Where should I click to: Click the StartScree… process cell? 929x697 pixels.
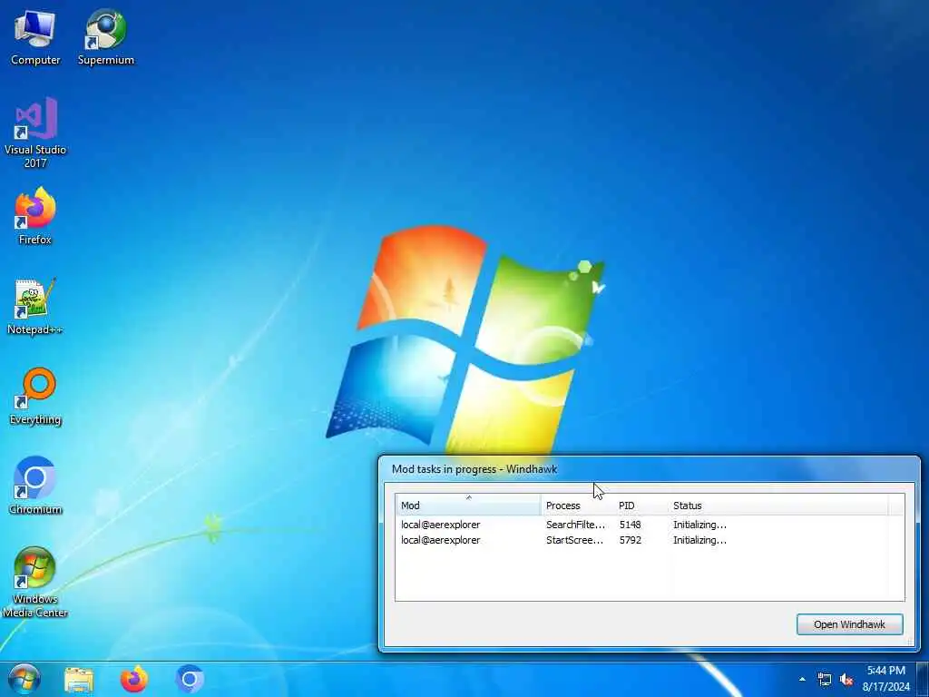[574, 540]
